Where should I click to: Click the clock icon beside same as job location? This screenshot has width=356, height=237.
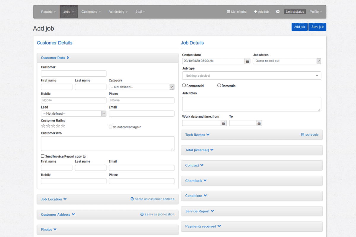pyautogui.click(x=142, y=214)
